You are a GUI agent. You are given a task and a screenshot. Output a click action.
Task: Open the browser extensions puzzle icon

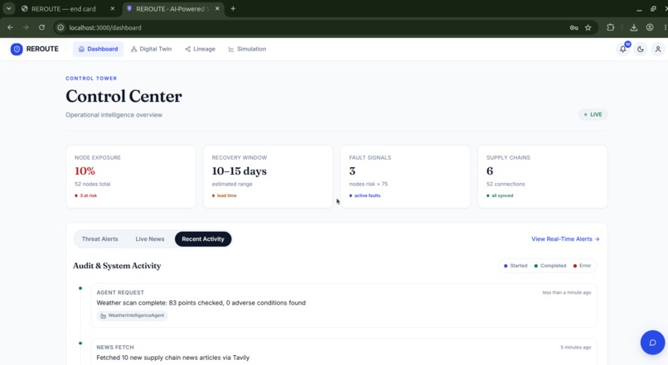(611, 27)
